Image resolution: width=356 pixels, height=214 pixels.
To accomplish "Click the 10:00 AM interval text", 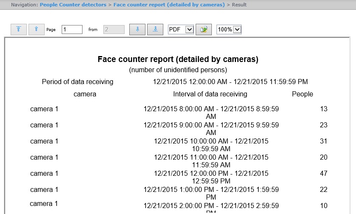I will click(x=211, y=145).
